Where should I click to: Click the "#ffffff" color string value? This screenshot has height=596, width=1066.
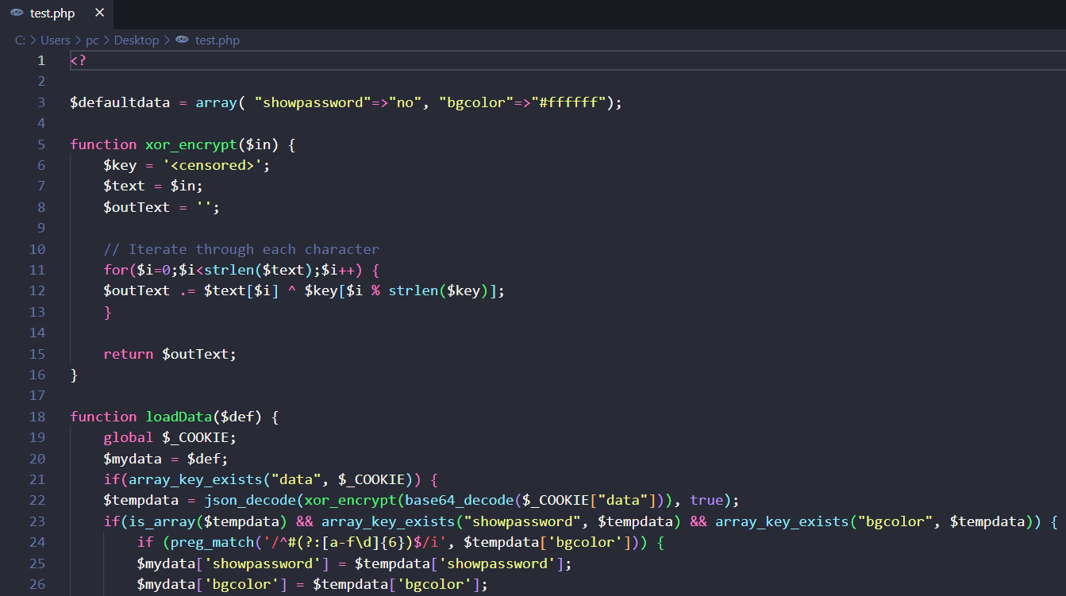(569, 102)
